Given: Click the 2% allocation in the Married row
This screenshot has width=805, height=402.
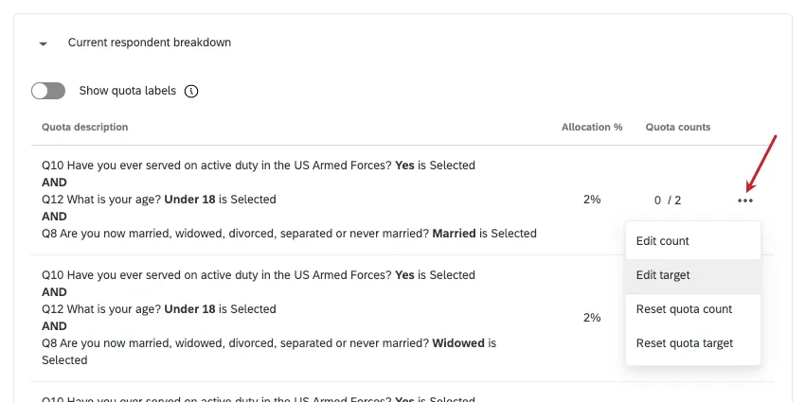Looking at the screenshot, I should click(592, 200).
